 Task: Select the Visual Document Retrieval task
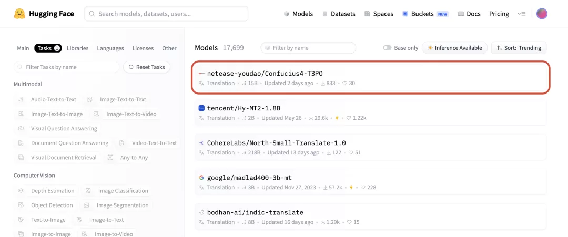pos(57,158)
